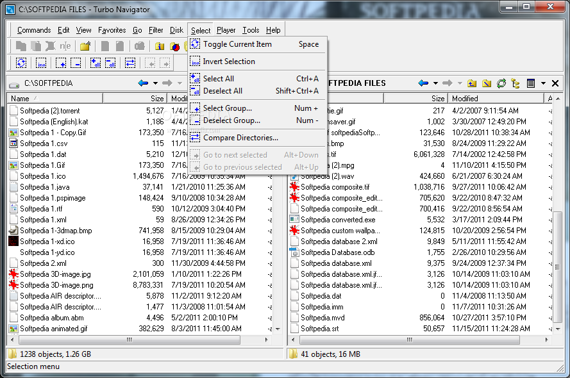Click the left panel horizontal scrollbar thumb

pyautogui.click(x=130, y=340)
